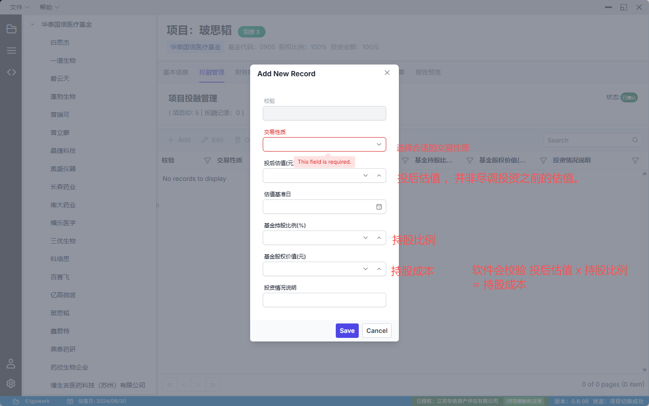Click the hamburger list icon in sidebar
The width and height of the screenshot is (649, 406).
tap(11, 51)
